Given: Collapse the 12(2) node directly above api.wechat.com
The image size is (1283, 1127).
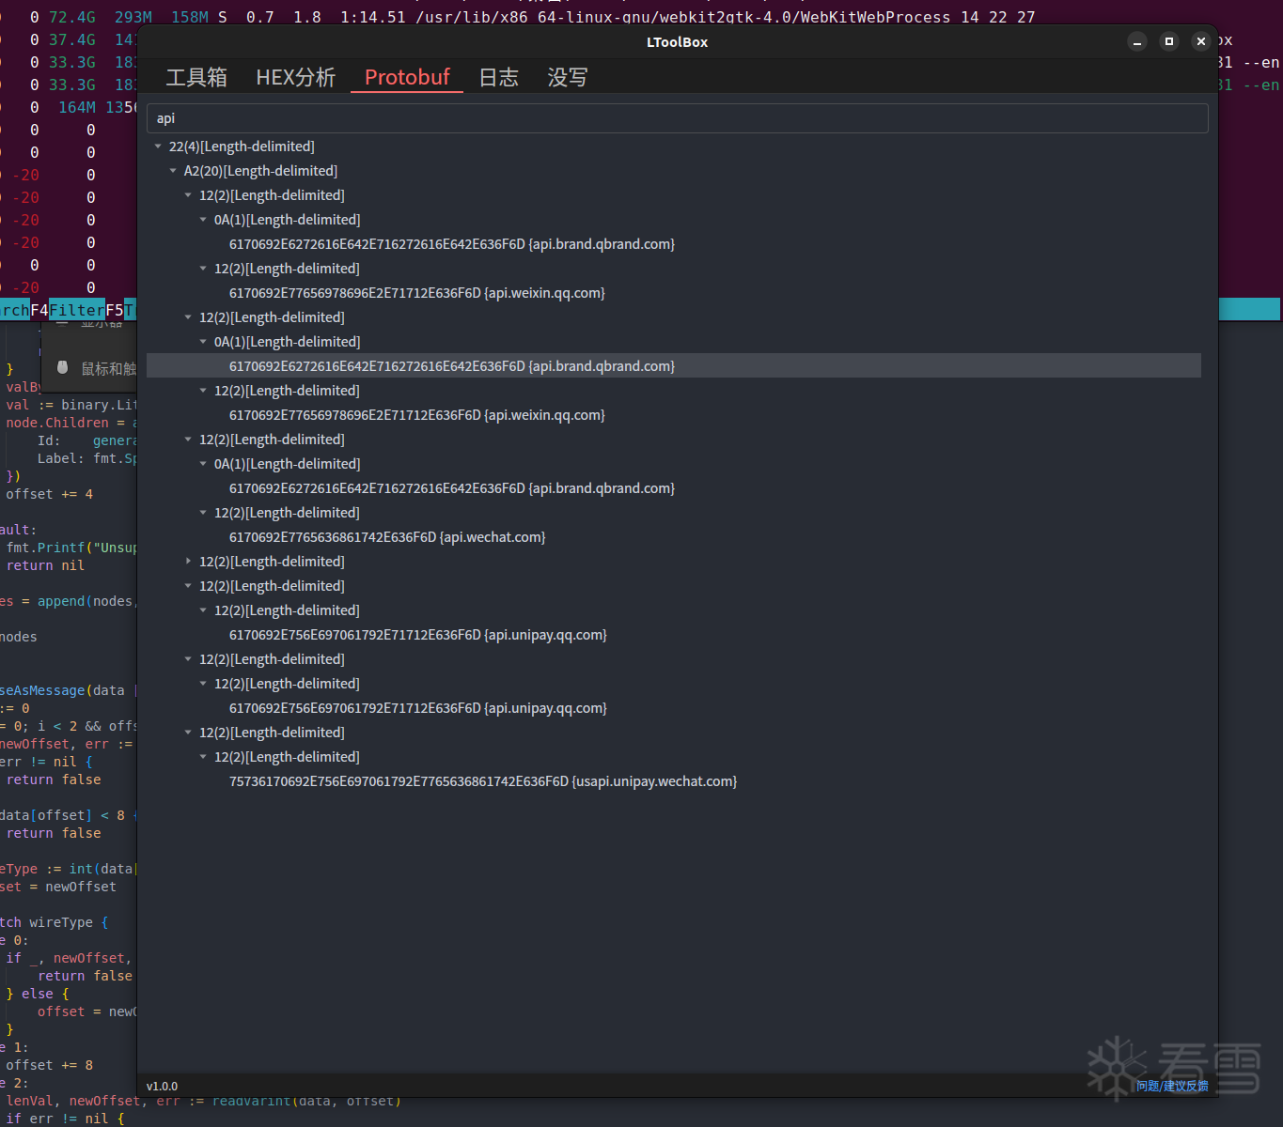Looking at the screenshot, I should [x=203, y=513].
